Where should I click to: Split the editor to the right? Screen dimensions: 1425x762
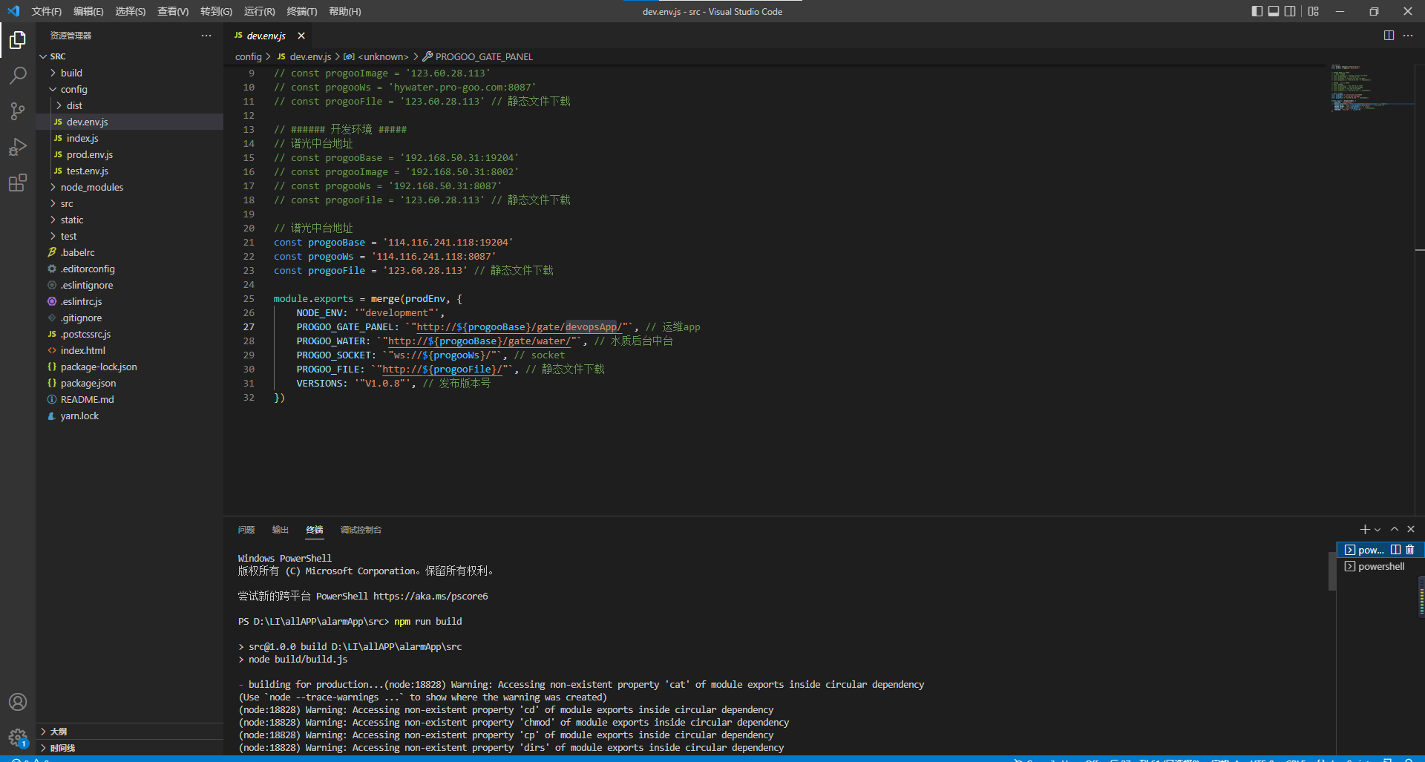1389,36
